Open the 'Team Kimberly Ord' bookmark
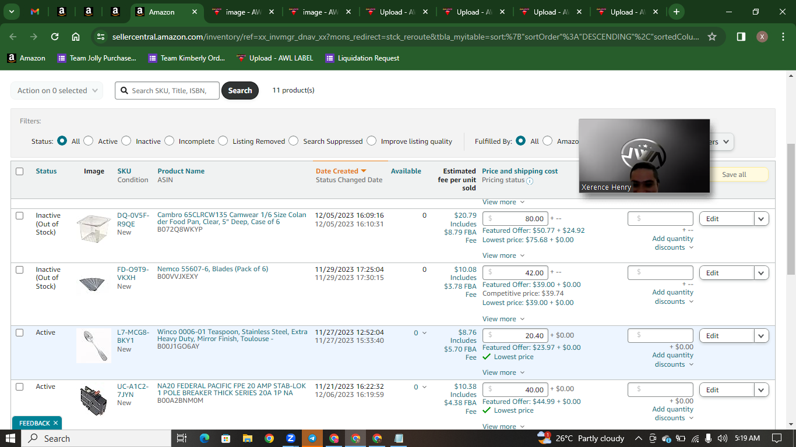This screenshot has height=447, width=796. pos(186,58)
